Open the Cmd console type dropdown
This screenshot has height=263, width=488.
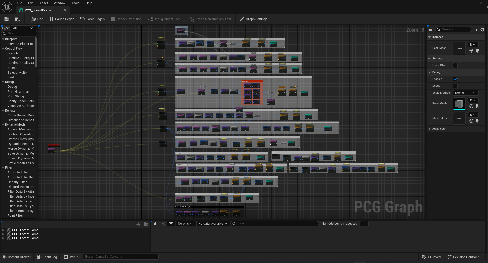pos(71,257)
